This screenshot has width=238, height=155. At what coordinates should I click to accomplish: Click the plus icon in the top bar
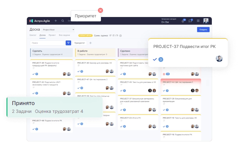click(x=56, y=21)
